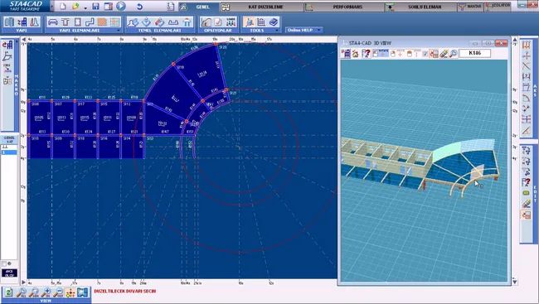Click the frame icon in 3D VIEW toolbar
This screenshot has height=304, width=539.
click(x=346, y=53)
